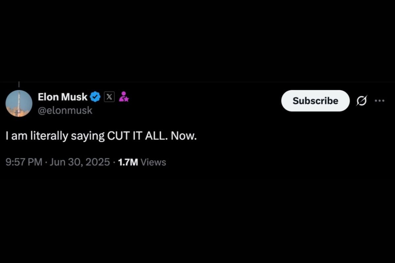Screen dimensions: 395x263
Task: Click the @elonmusk handle
Action: pyautogui.click(x=65, y=110)
